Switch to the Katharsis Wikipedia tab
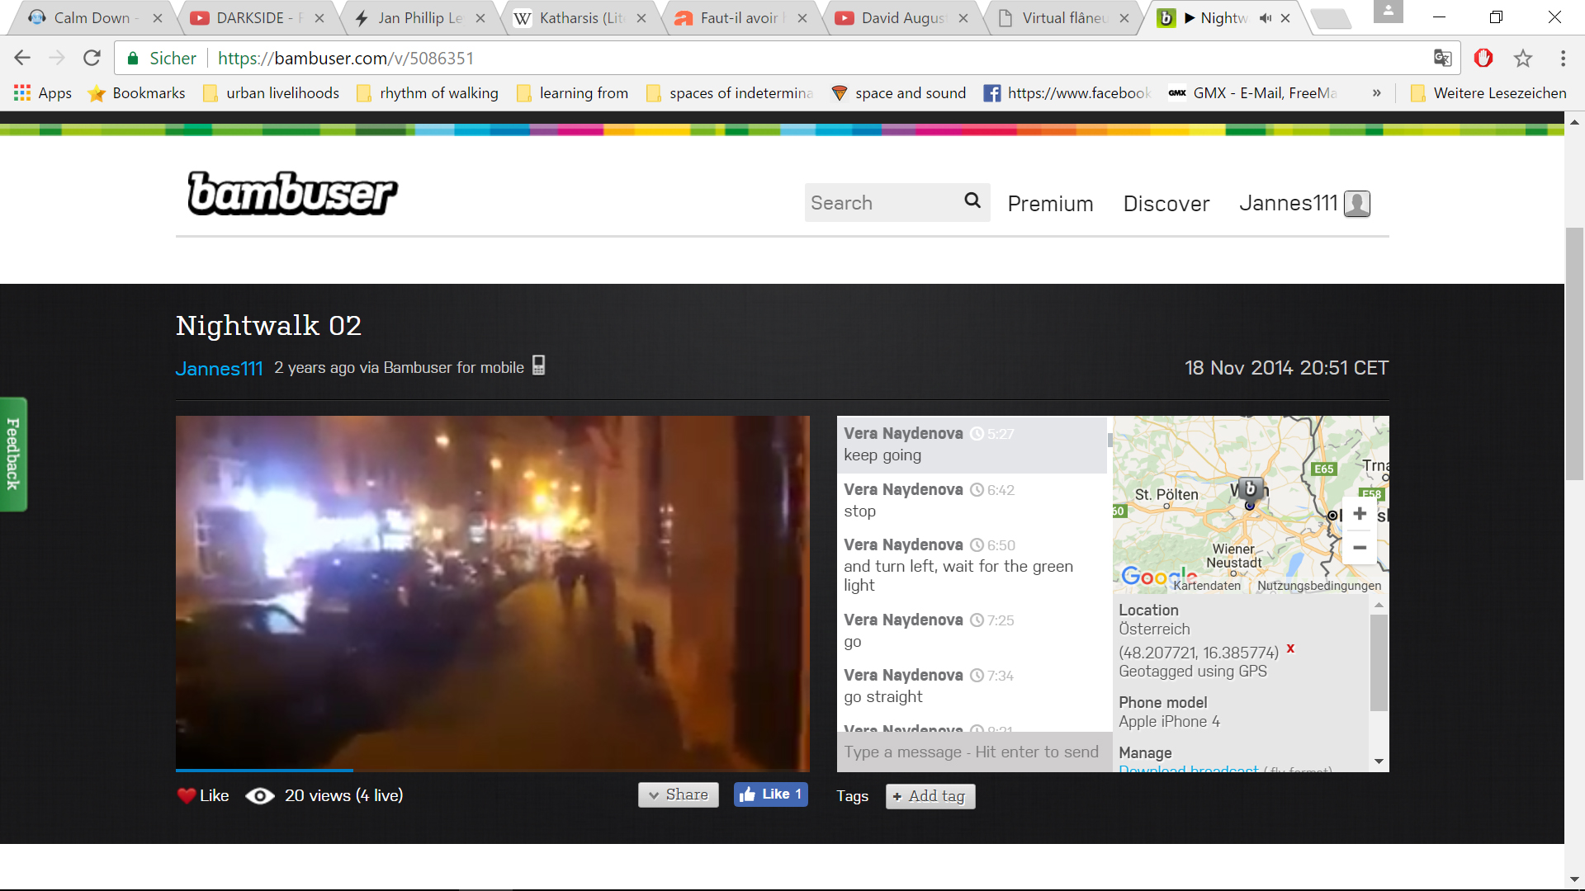The width and height of the screenshot is (1585, 891). click(x=580, y=18)
